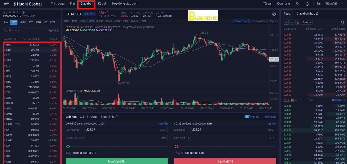Click the Mua Vào ETH button
Image resolution: width=347 pixels, height=164 pixels.
(117, 161)
